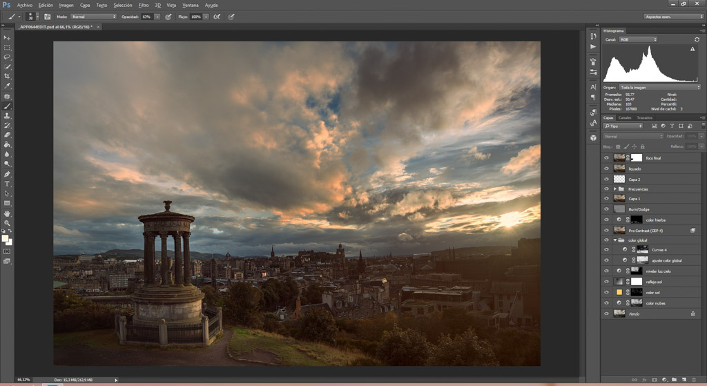Hide the 'foco final' layer

coord(606,157)
